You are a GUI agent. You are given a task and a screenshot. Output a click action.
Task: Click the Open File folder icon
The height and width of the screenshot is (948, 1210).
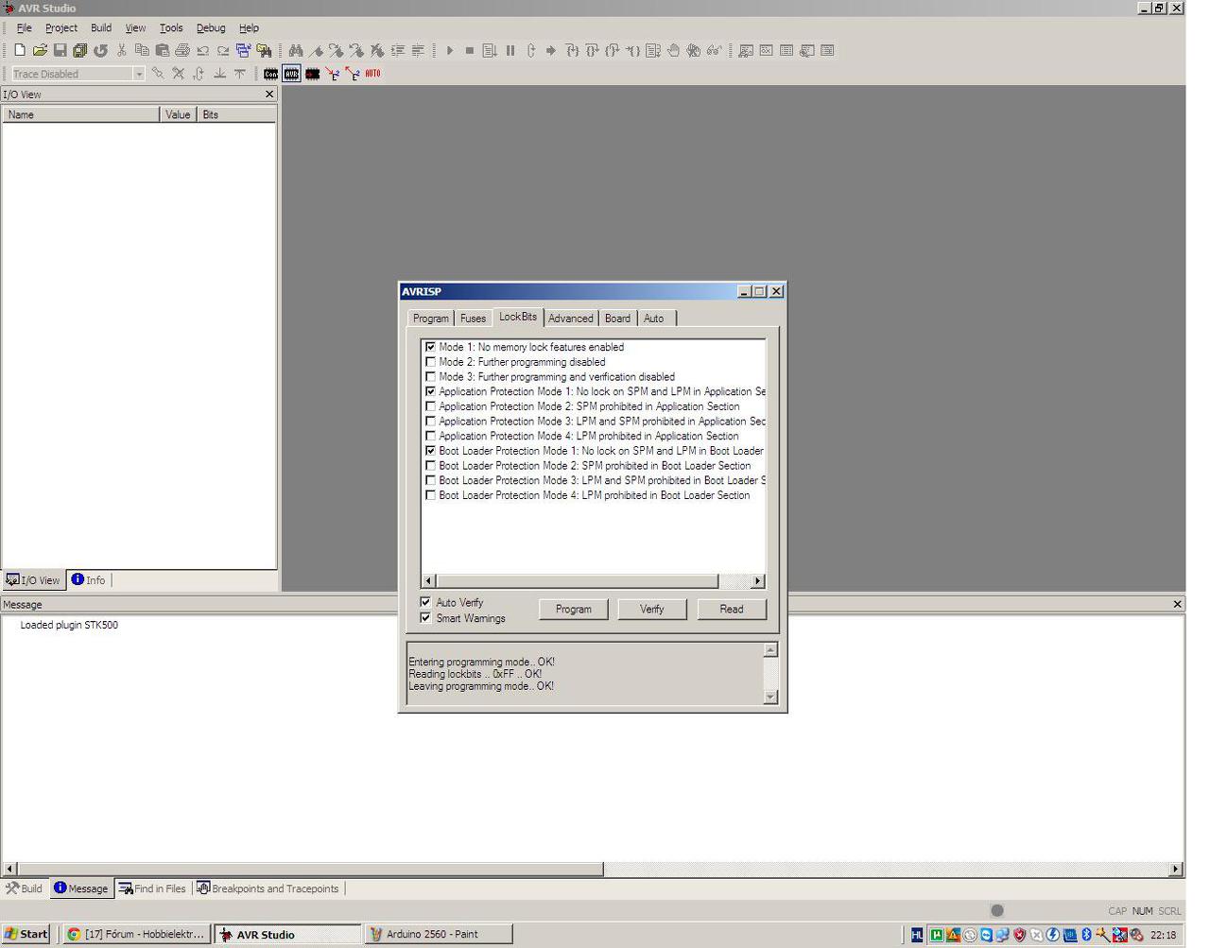click(x=40, y=50)
